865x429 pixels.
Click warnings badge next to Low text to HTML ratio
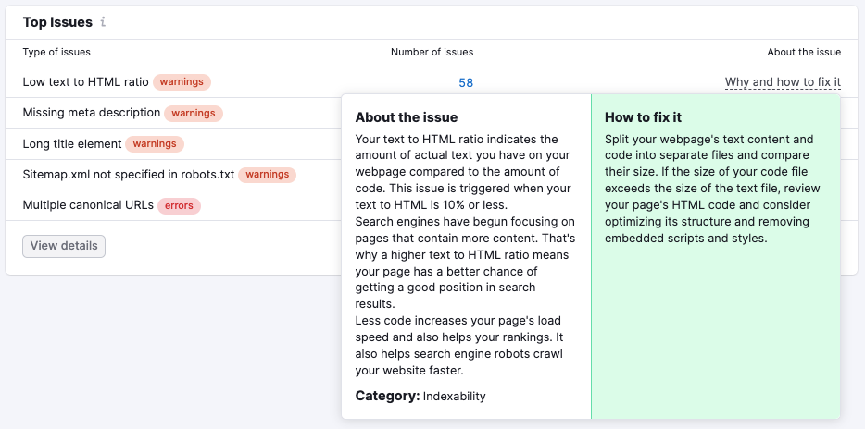pyautogui.click(x=182, y=82)
